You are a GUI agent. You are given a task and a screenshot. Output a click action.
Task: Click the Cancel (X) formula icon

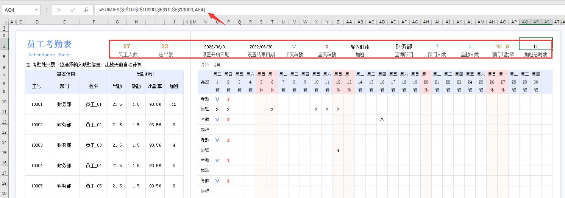59,10
